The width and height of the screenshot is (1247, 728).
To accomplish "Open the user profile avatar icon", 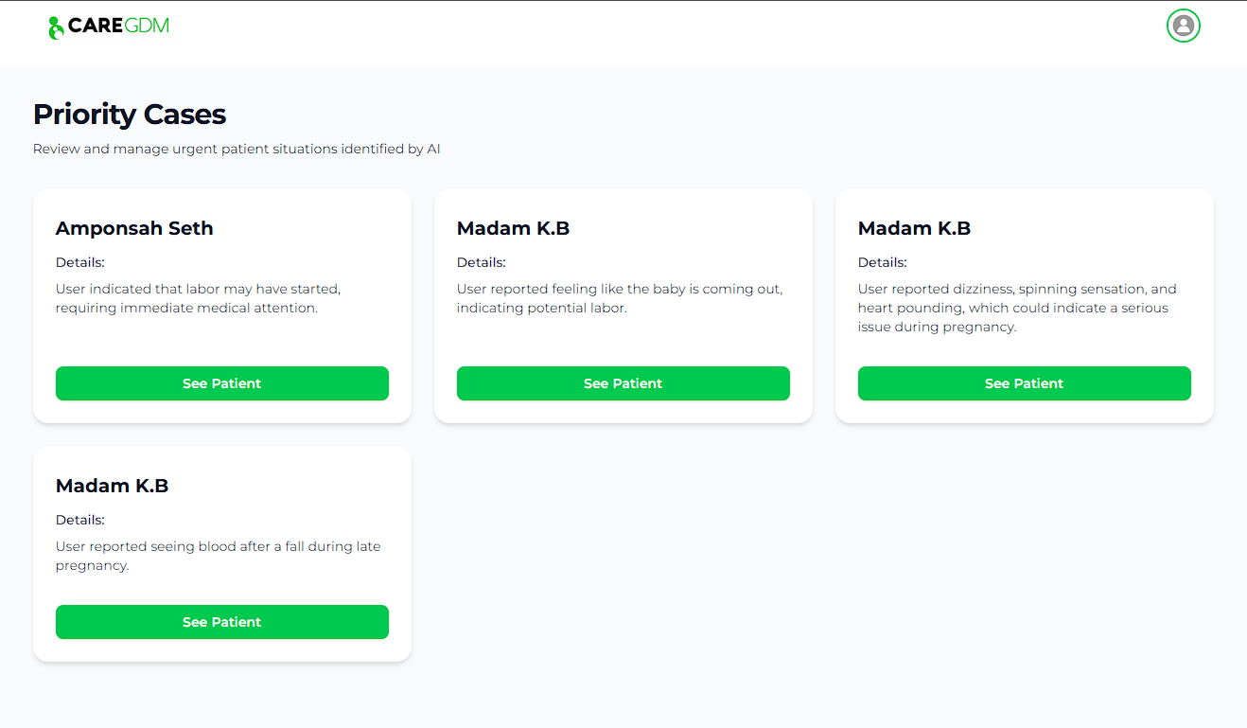I will click(1183, 26).
